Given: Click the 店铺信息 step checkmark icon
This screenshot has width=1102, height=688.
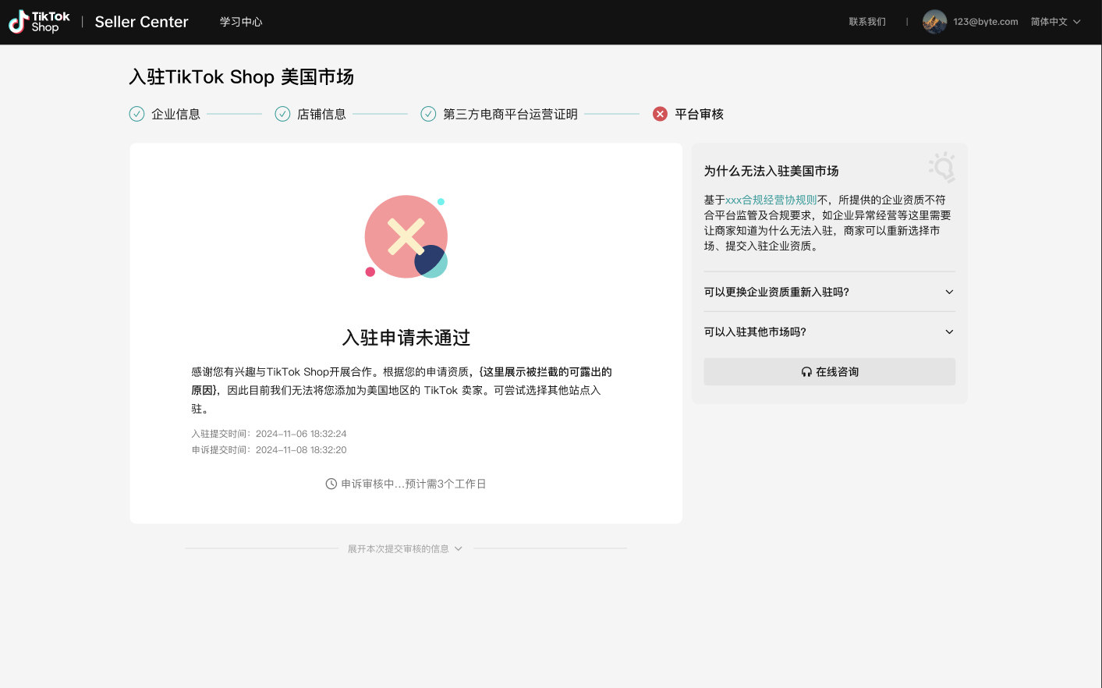Looking at the screenshot, I should (x=282, y=114).
